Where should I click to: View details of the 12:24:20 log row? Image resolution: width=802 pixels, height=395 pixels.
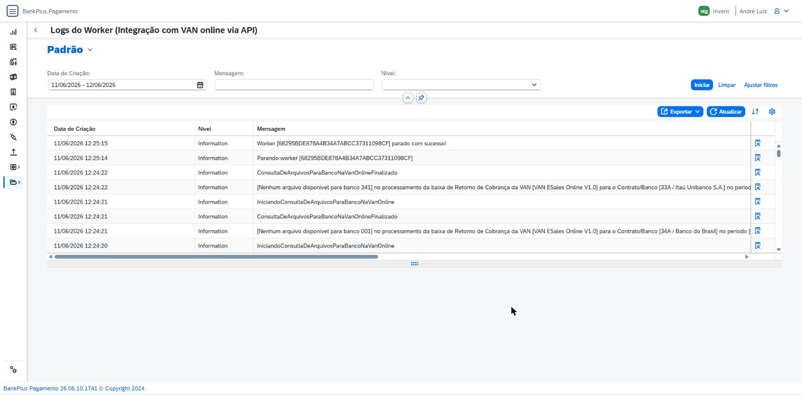tap(758, 246)
